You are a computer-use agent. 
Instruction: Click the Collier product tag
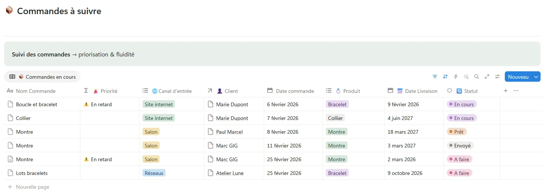[335, 118]
